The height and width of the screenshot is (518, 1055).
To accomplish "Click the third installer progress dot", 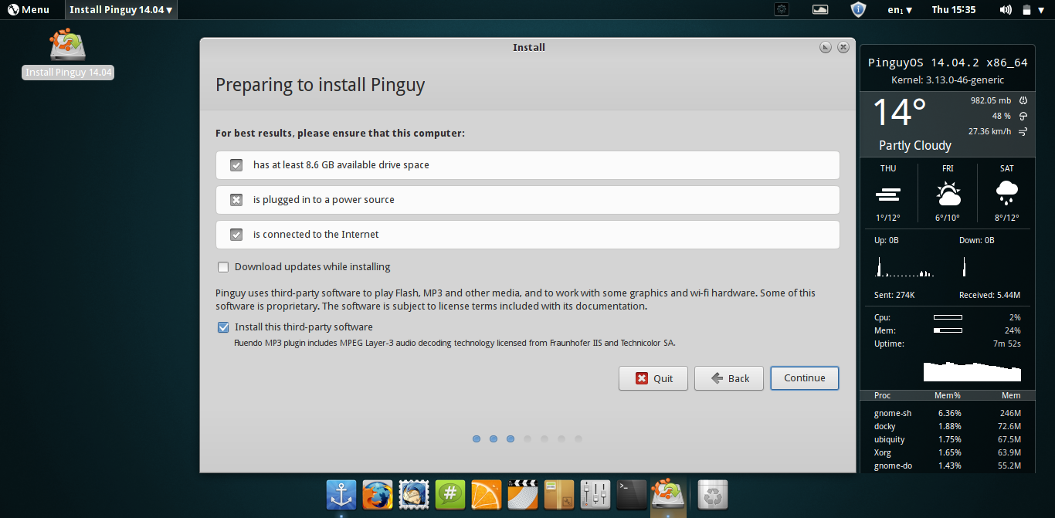I will [x=511, y=438].
